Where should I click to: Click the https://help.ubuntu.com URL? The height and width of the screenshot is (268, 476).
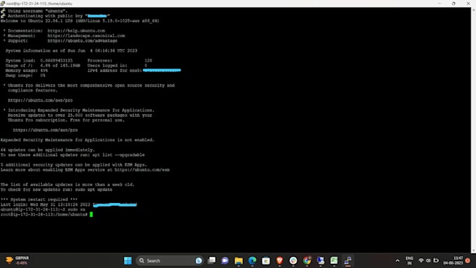click(x=76, y=31)
